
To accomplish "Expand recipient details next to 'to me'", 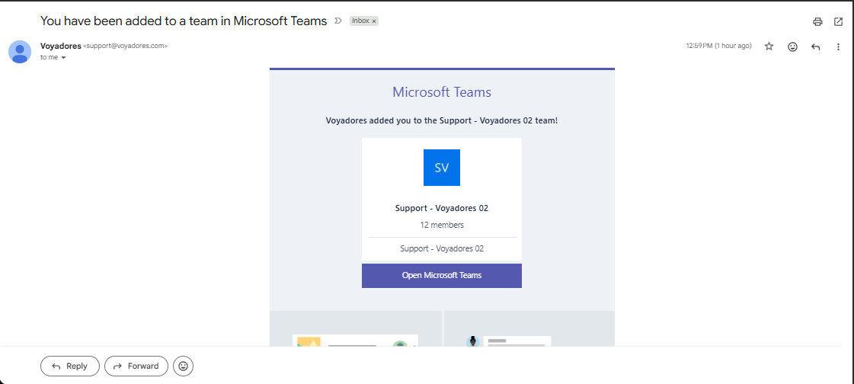I will tap(64, 58).
